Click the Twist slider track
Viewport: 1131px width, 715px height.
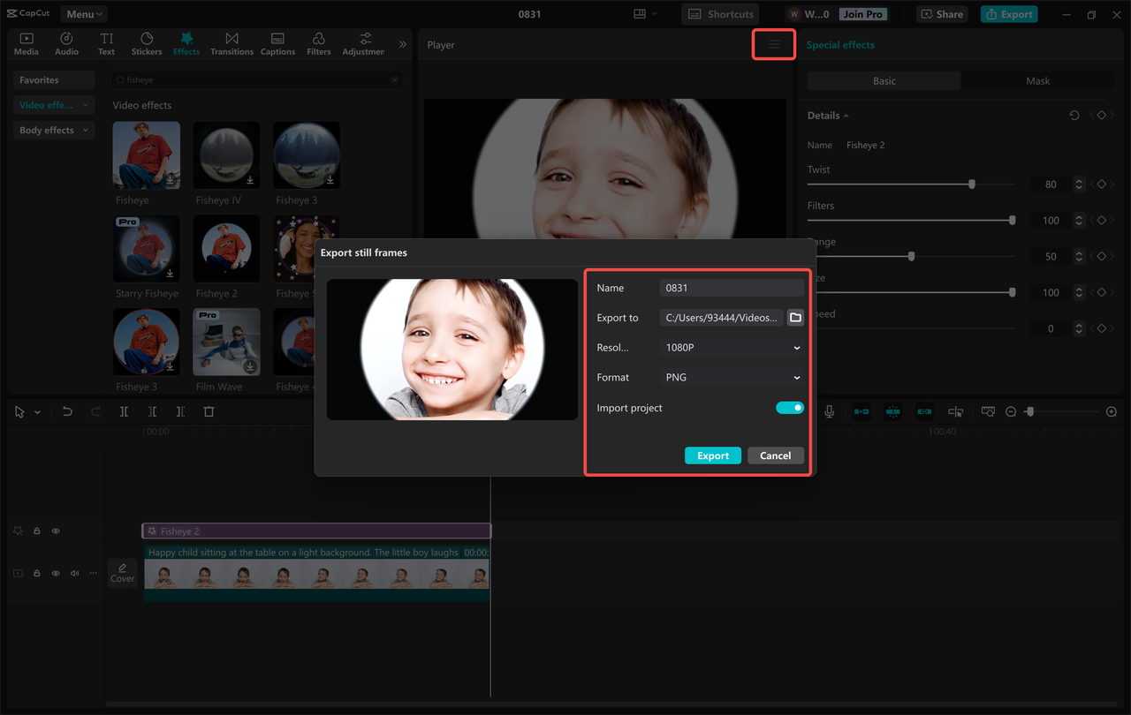(x=910, y=184)
